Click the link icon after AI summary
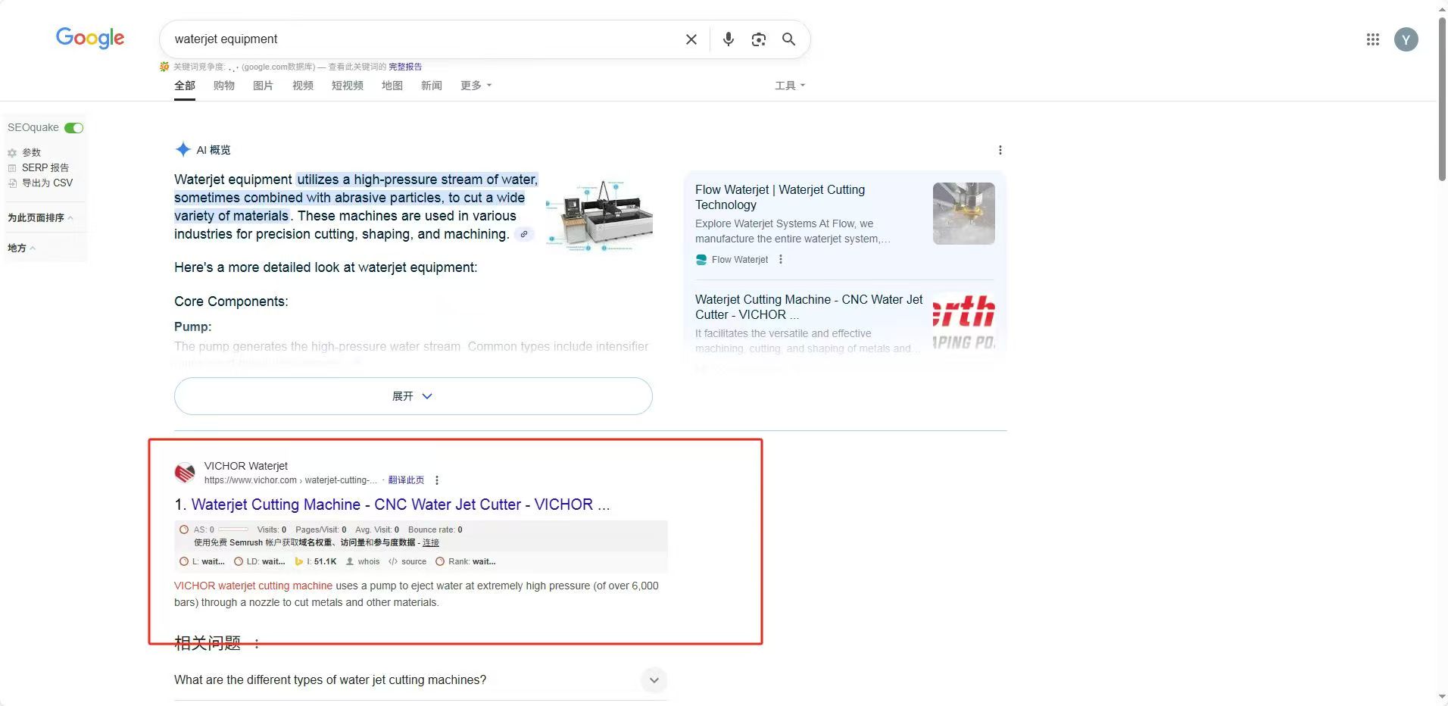The height and width of the screenshot is (706, 1448). click(x=523, y=234)
